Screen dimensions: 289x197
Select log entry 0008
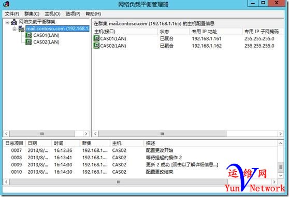(x=140, y=158)
